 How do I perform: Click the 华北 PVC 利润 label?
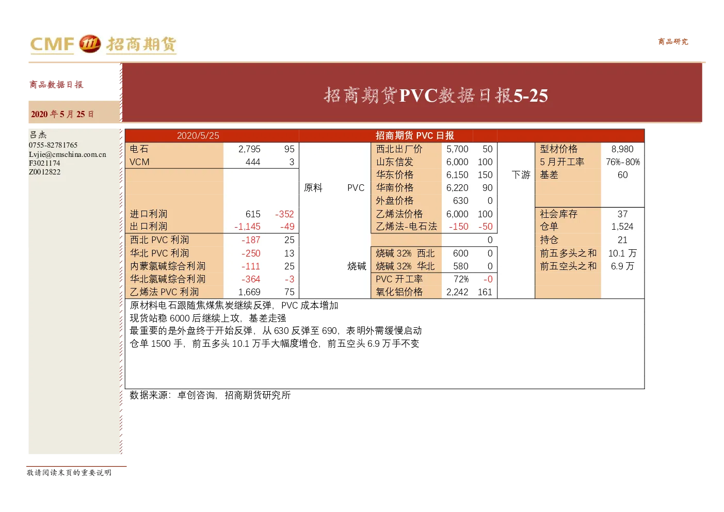point(159,253)
